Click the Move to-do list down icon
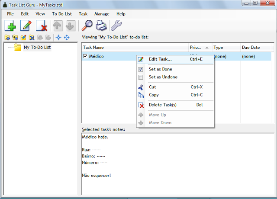Viewport: 277px width, 199px height. tap(48, 38)
